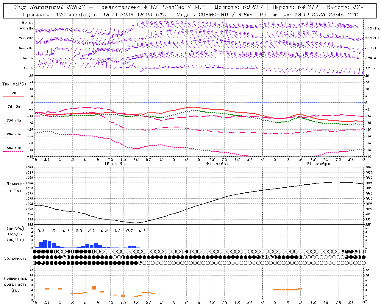381x305 pixels.
Task: Click the 0.7 three-hour precipitation value
Action: 129,231
